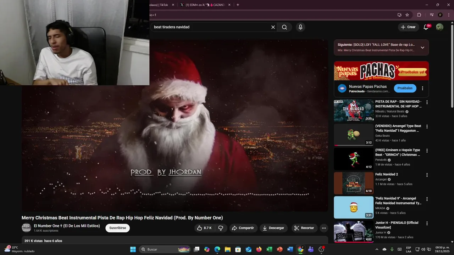The height and width of the screenshot is (255, 454).
Task: Open the NBeats / Natural Beats channel text
Action: (x=390, y=111)
